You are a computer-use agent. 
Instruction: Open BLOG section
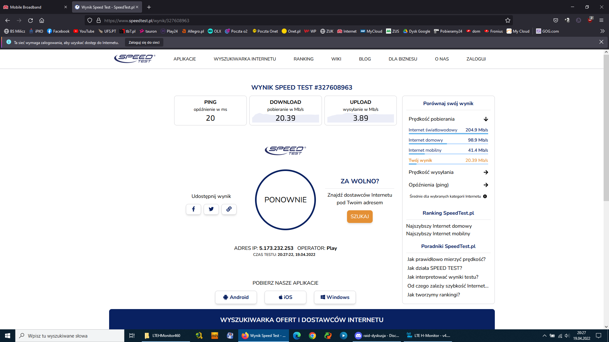coord(365,59)
